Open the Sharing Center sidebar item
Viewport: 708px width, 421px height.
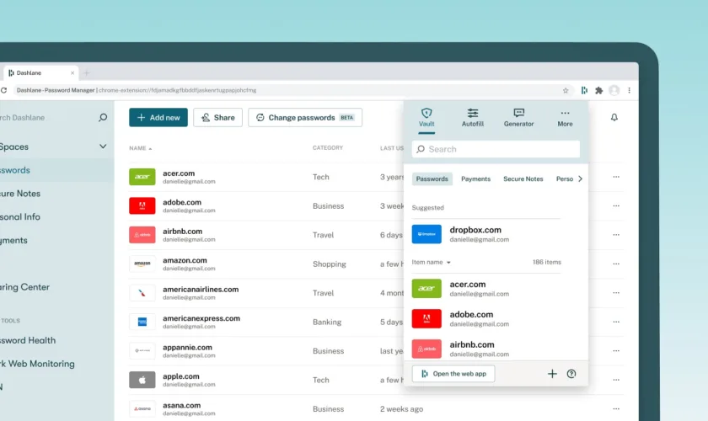[24, 287]
